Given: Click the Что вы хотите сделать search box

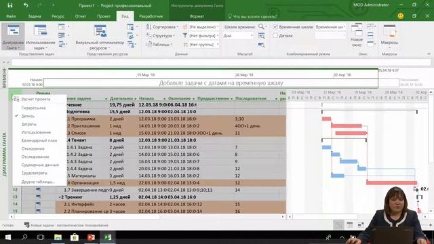Looking at the screenshot, I should 255,16.
